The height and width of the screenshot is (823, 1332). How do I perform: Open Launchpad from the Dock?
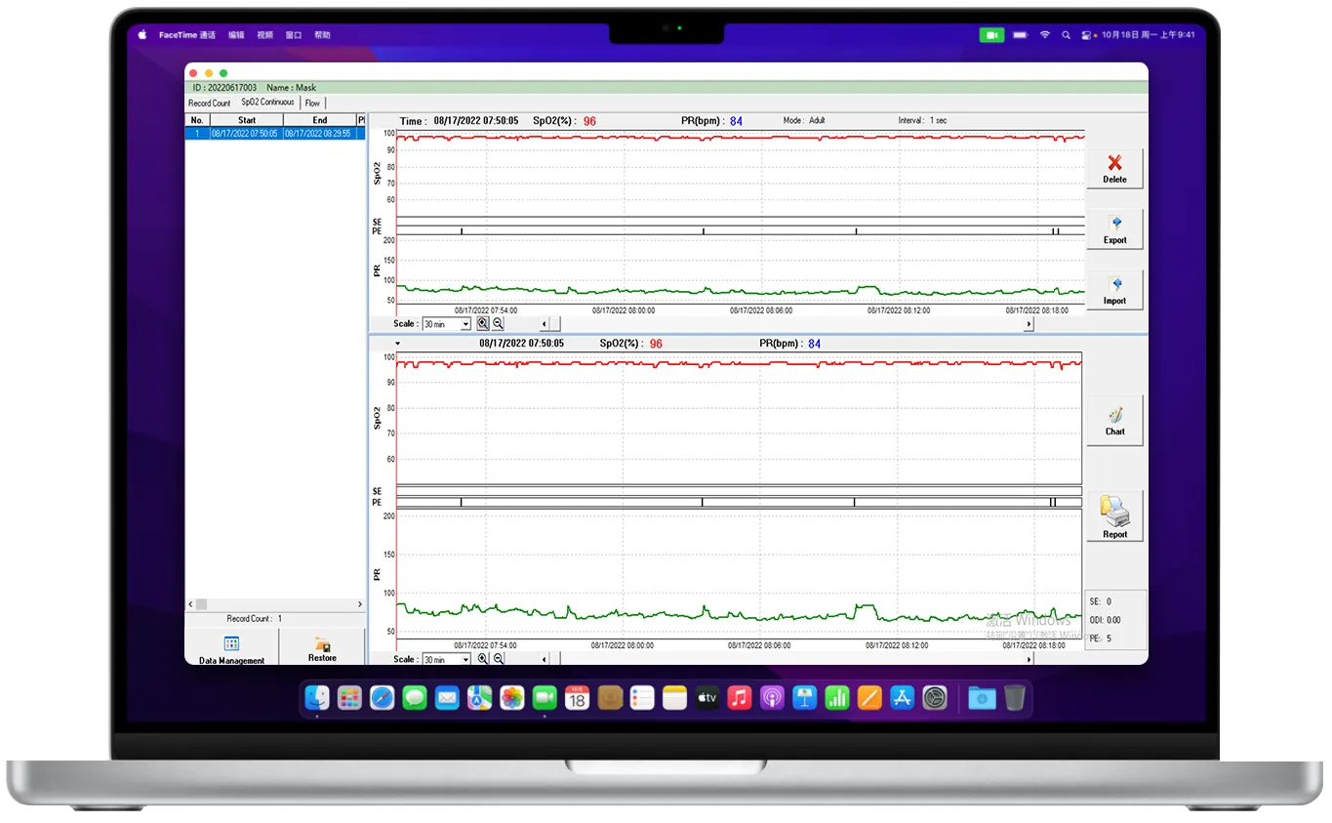click(x=349, y=698)
